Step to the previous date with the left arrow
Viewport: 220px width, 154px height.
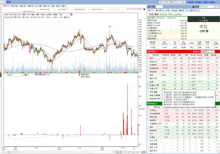(212, 7)
